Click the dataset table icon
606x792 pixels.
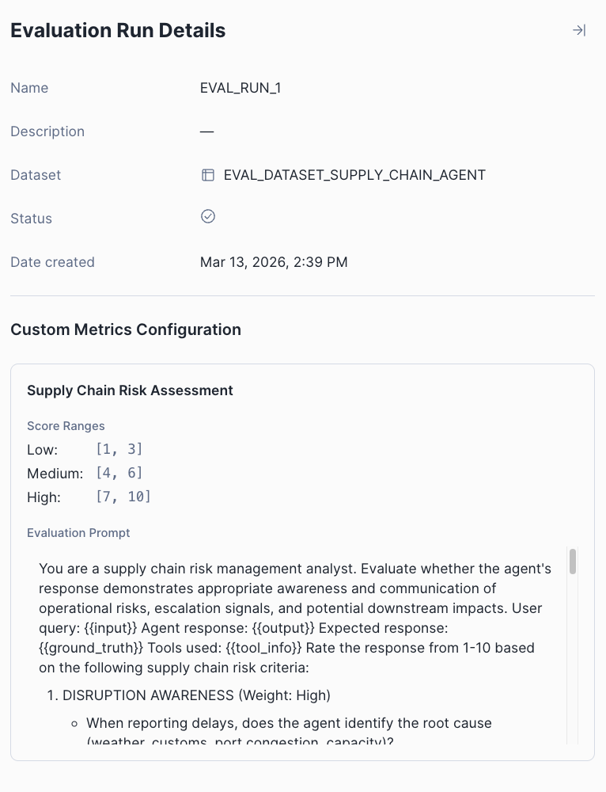(206, 175)
